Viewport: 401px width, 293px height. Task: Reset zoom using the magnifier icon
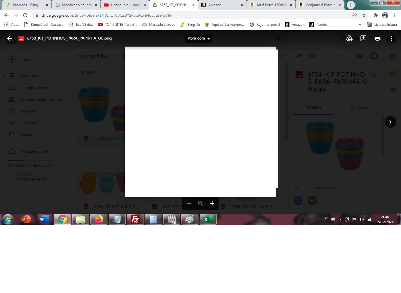(201, 203)
